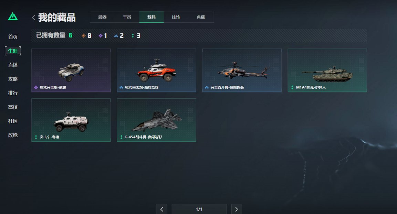Switch to the 干员 tab
The width and height of the screenshot is (397, 214).
tap(127, 17)
